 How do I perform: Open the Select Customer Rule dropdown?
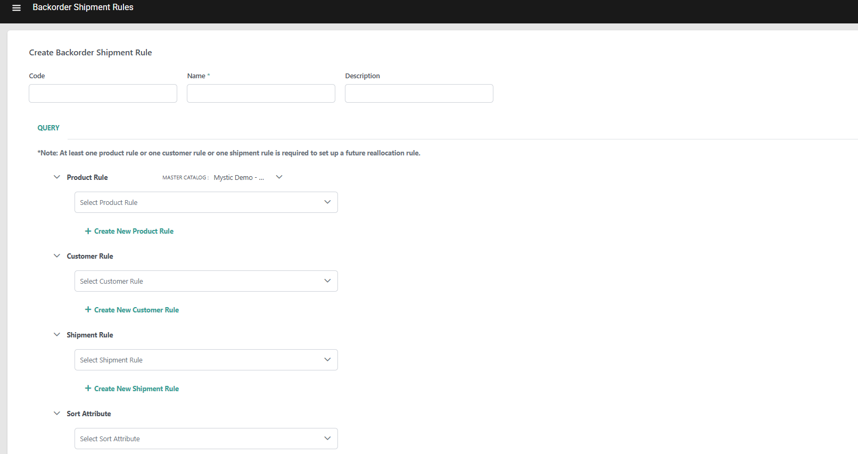[x=206, y=281]
